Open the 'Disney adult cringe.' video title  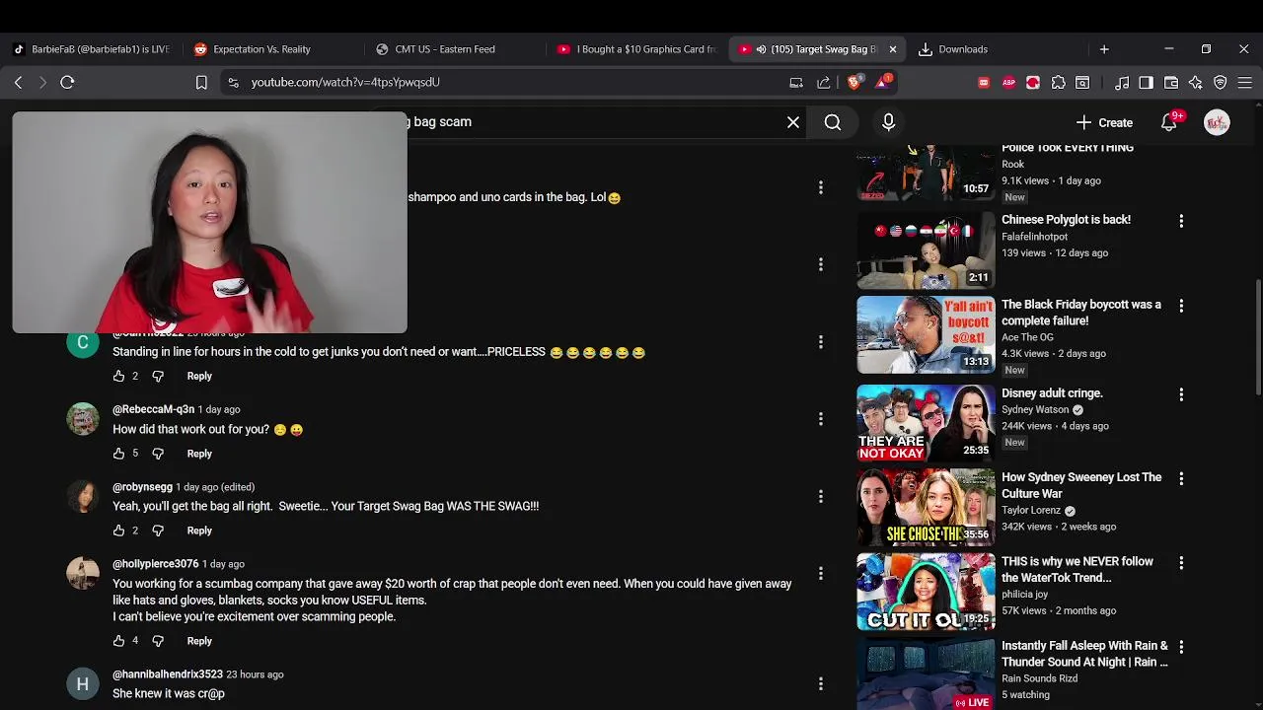(1052, 393)
